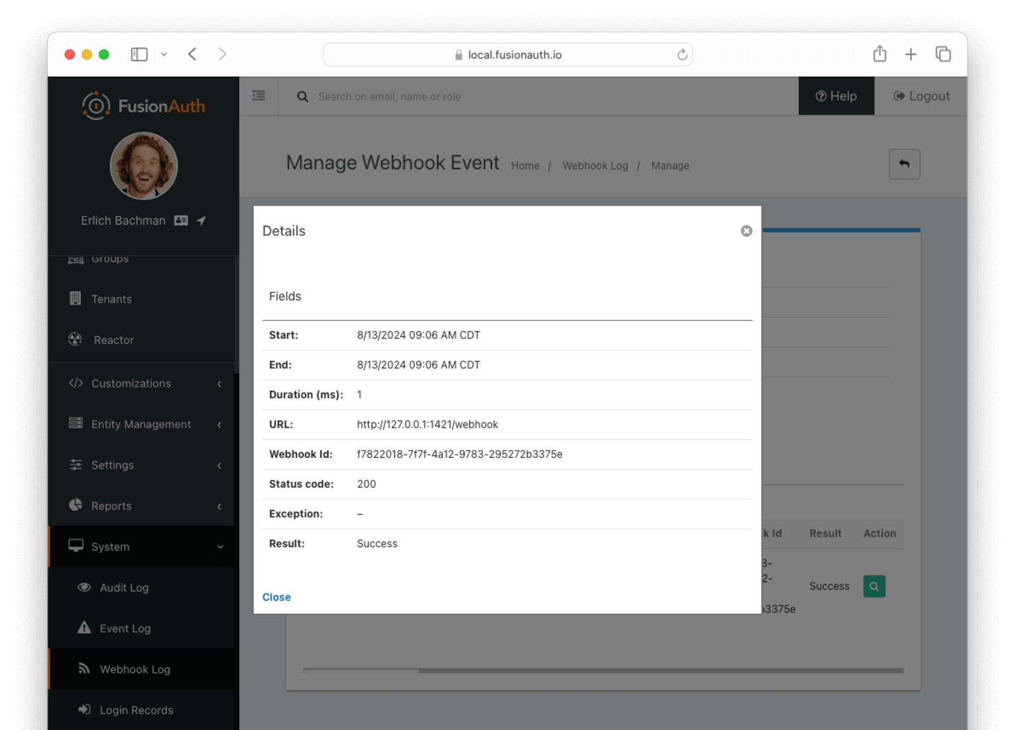This screenshot has width=1015, height=730.
Task: Click the Reactor radiation icon
Action: pos(75,339)
